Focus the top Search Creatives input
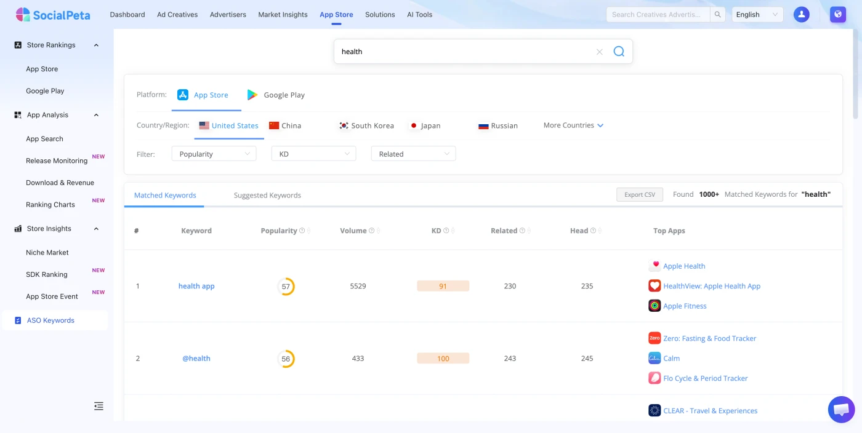Screen dimensions: 862x433 tap(658, 15)
